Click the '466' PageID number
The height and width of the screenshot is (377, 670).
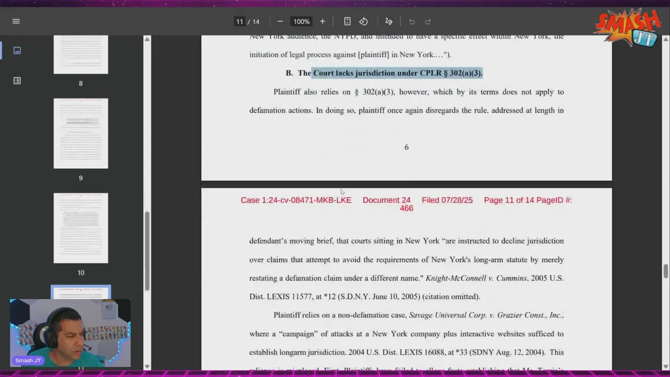tap(406, 208)
